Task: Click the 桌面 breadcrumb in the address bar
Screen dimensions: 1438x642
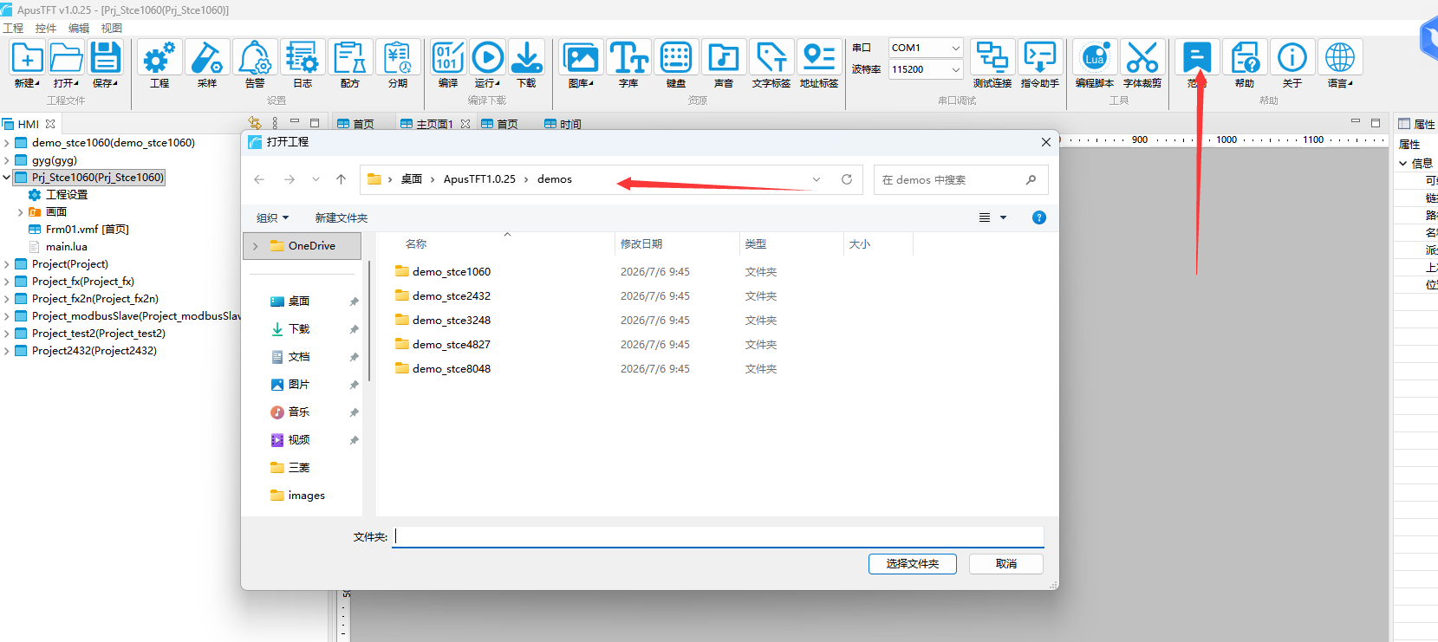Action: coord(412,179)
